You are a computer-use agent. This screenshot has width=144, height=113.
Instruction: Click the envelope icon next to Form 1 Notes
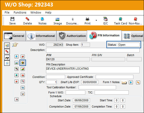pos(124,82)
